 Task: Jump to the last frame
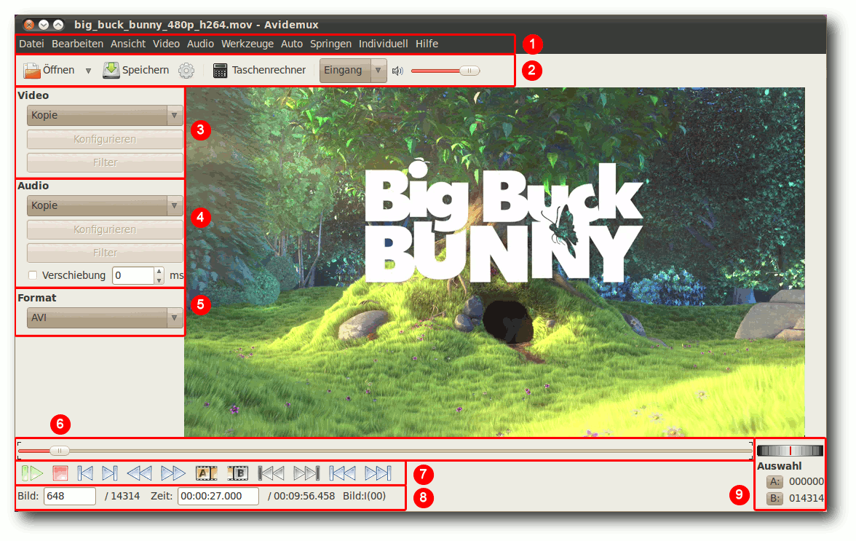[x=378, y=473]
